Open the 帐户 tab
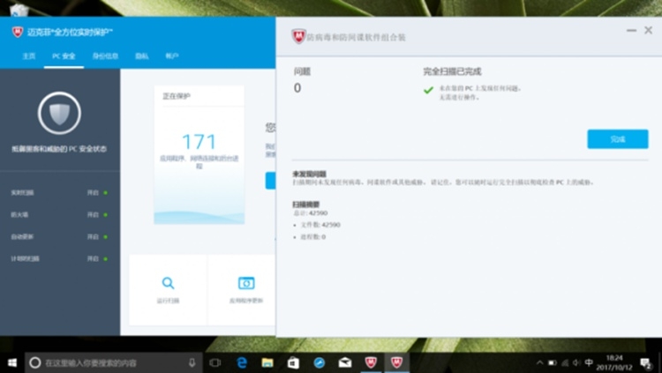 pos(172,56)
